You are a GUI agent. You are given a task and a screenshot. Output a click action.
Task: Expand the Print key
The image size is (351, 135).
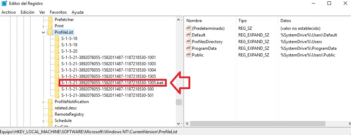[43, 26]
